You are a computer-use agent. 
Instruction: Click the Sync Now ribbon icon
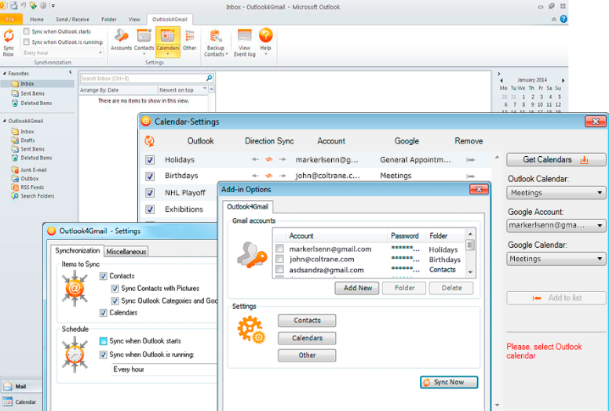[x=9, y=42]
